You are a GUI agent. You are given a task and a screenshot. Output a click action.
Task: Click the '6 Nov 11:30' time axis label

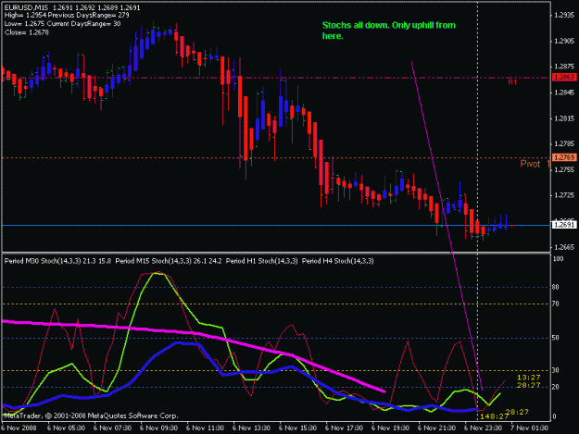pos(206,428)
